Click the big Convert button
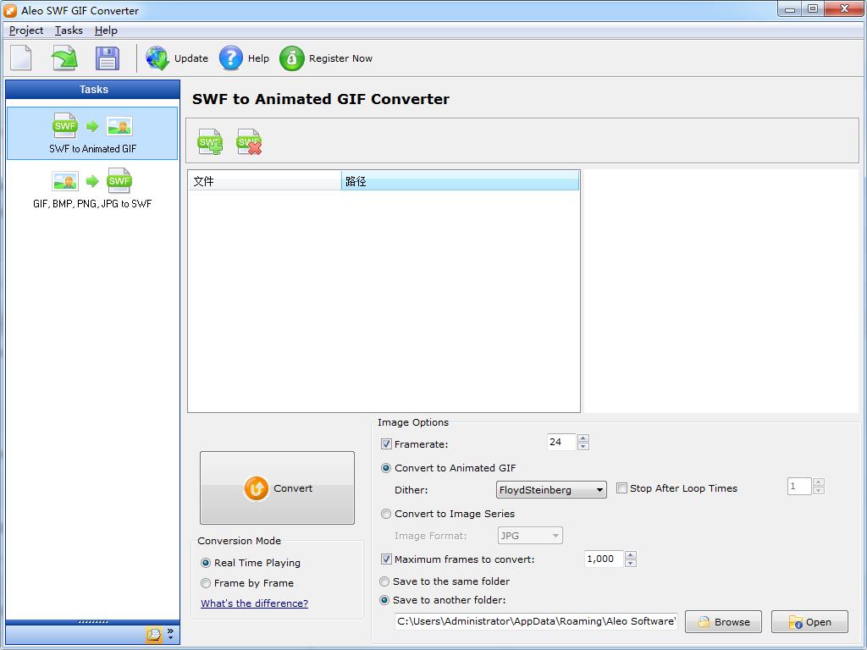The image size is (867, 650). (x=277, y=488)
